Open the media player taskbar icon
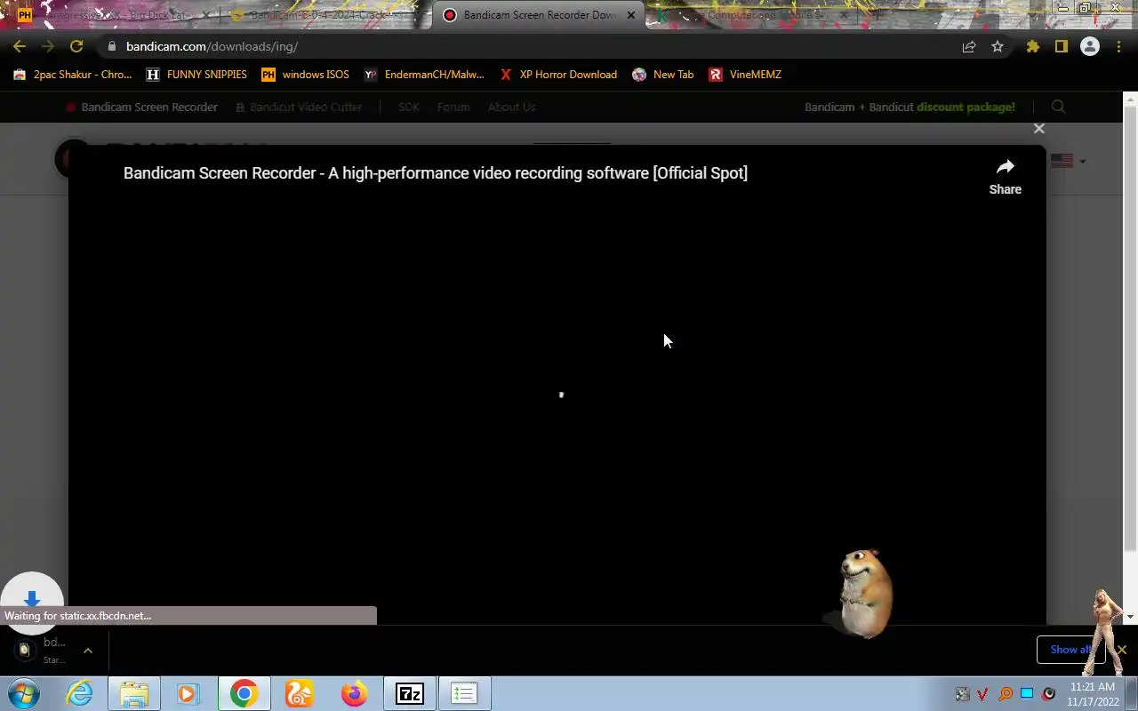 188,693
